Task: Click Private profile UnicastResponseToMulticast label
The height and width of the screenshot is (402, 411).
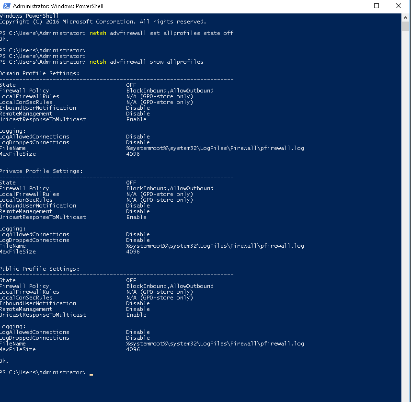Action: click(x=43, y=218)
